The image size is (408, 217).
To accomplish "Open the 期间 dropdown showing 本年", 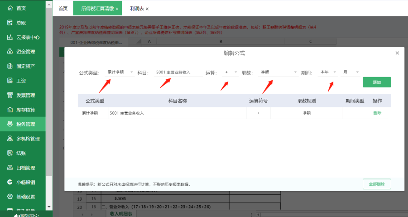I will coord(328,72).
